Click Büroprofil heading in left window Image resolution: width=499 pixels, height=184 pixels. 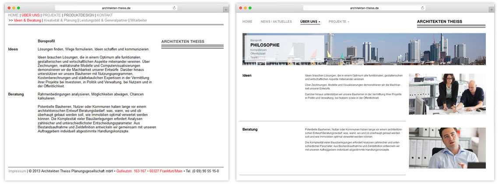point(46,41)
